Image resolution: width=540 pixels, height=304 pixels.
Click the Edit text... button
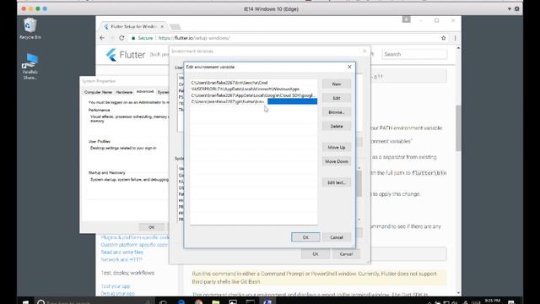pos(337,182)
